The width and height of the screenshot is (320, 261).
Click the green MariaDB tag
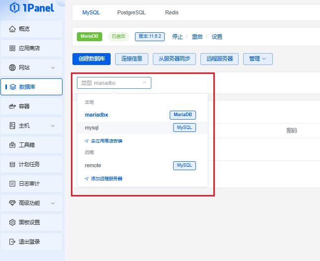[89, 37]
